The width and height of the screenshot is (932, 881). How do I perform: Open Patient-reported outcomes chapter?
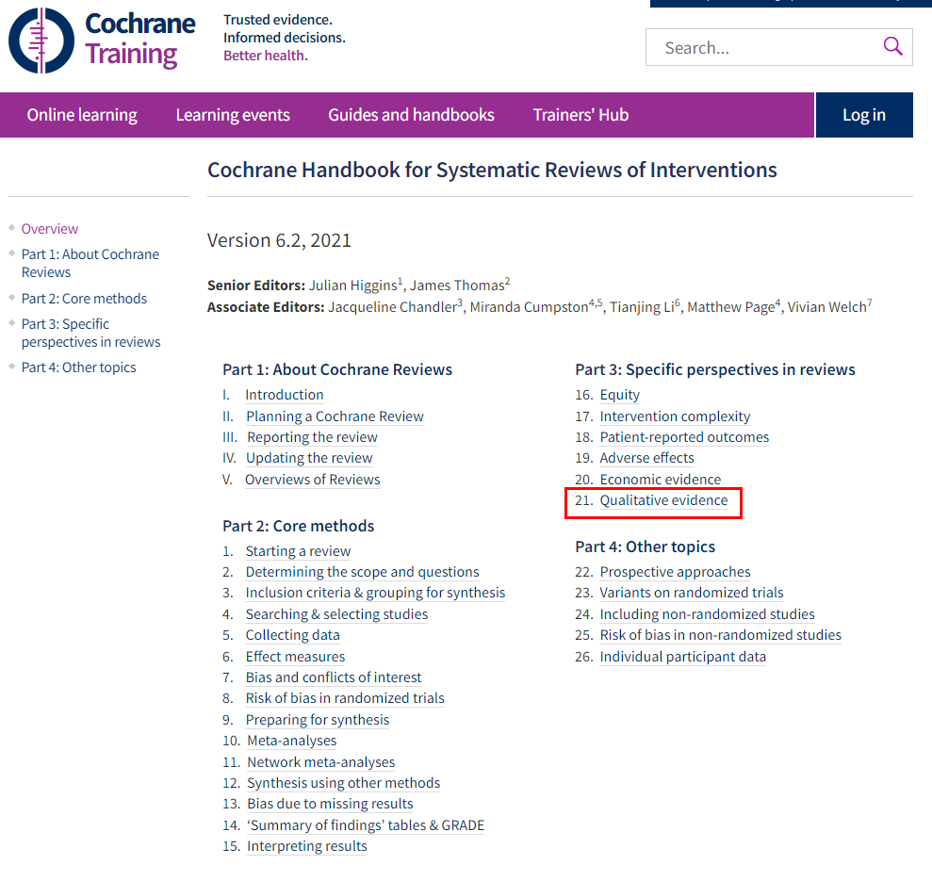pos(684,437)
